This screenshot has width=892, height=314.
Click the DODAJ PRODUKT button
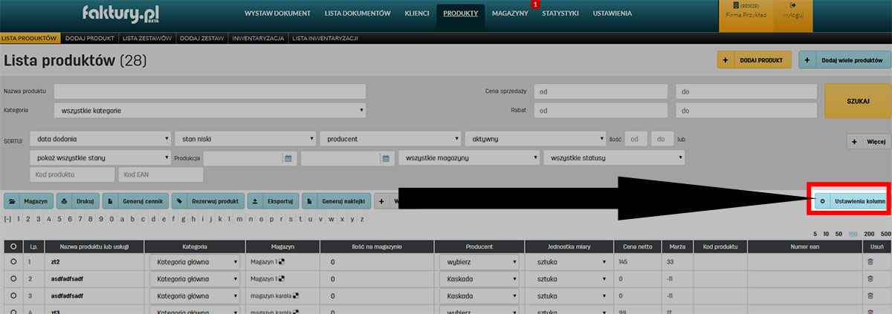click(754, 59)
